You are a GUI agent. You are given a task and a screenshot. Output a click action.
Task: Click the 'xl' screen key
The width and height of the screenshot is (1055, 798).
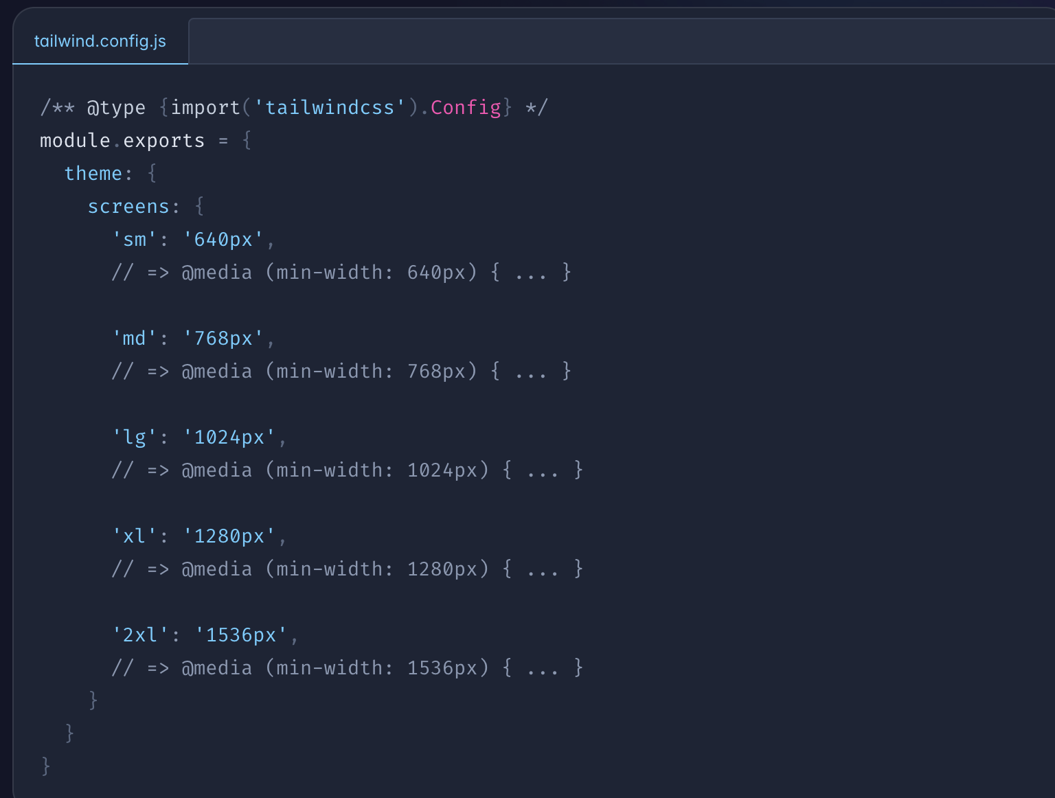(x=135, y=536)
